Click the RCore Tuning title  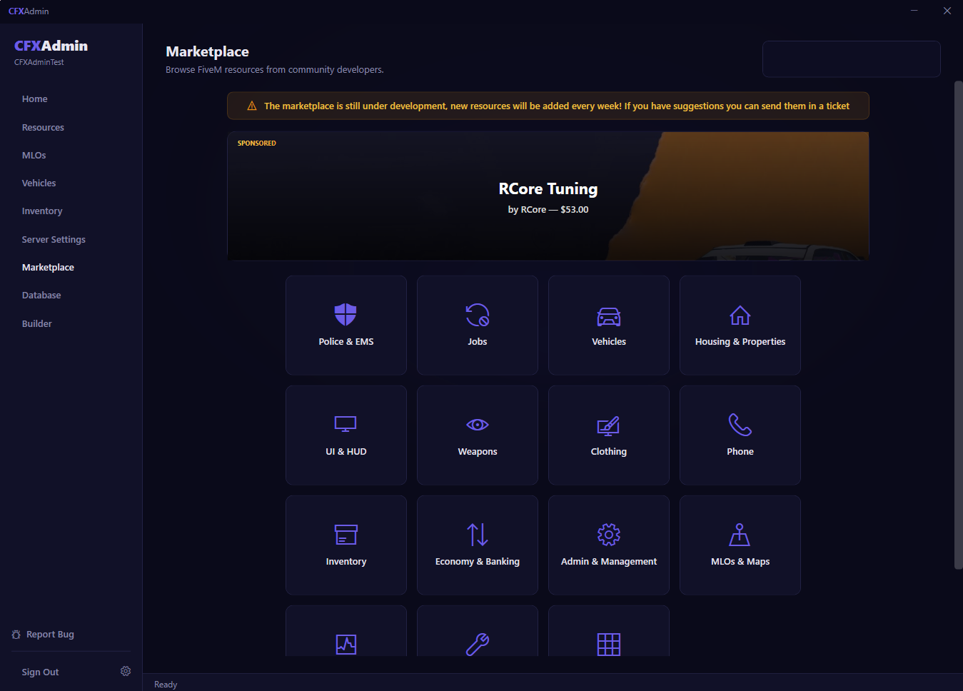click(548, 188)
